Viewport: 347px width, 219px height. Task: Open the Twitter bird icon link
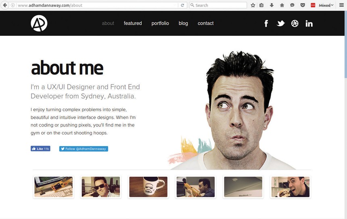point(280,23)
